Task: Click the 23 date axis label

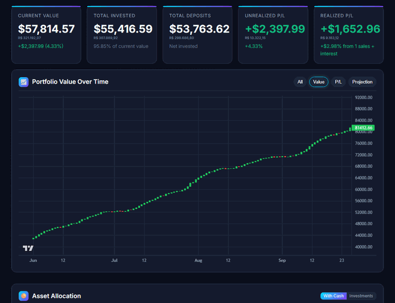Action: [x=342, y=261]
